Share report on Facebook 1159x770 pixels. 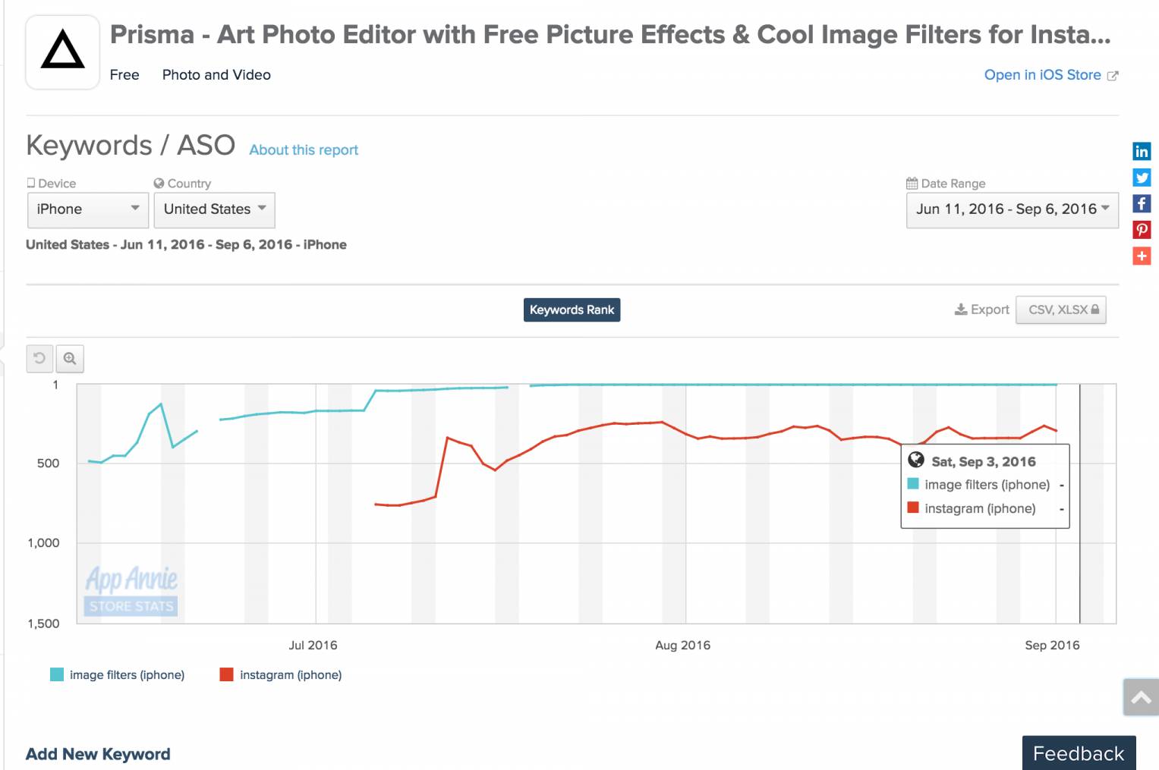(x=1142, y=203)
